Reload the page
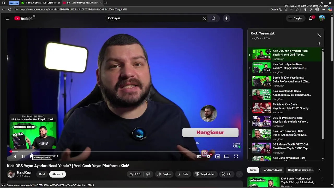This screenshot has width=334, height=188. (10, 9)
